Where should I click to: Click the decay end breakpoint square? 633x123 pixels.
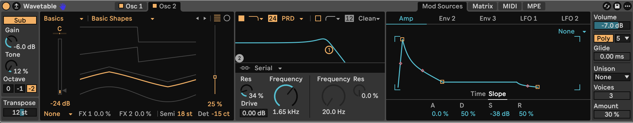pyautogui.click(x=442, y=82)
